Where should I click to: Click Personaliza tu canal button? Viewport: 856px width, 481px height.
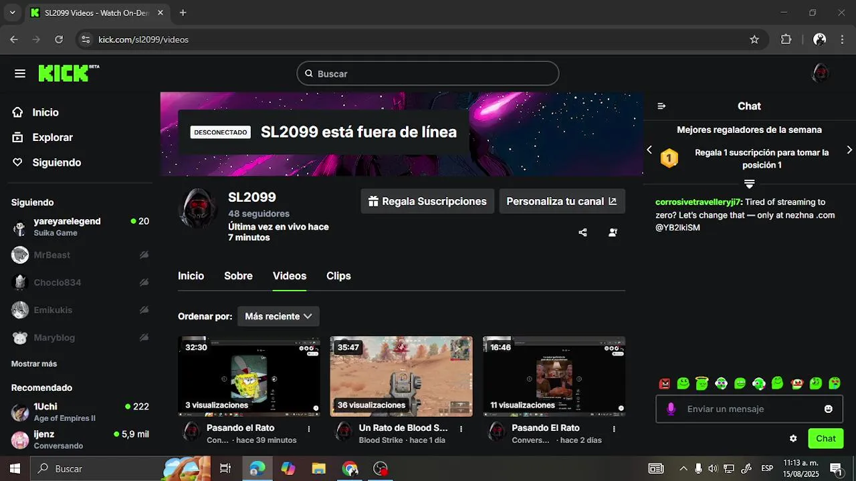click(562, 201)
